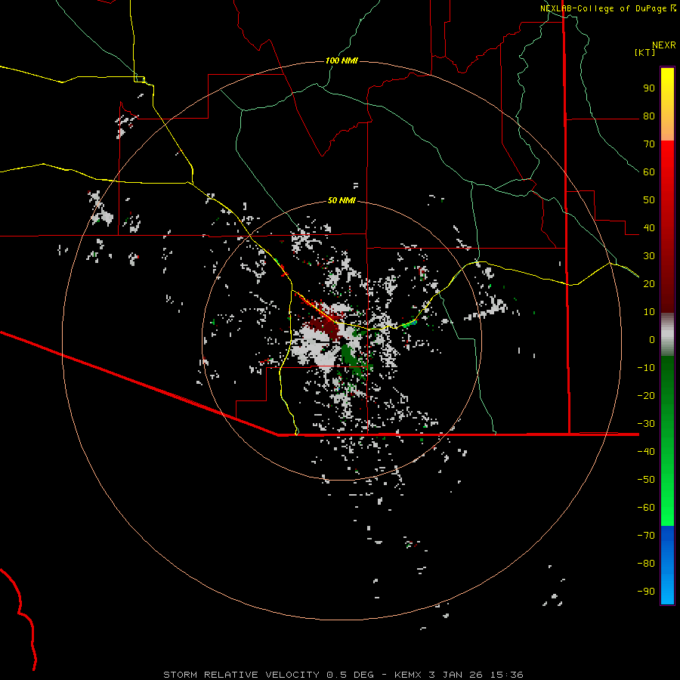Click the -10 scale value

pos(646,368)
